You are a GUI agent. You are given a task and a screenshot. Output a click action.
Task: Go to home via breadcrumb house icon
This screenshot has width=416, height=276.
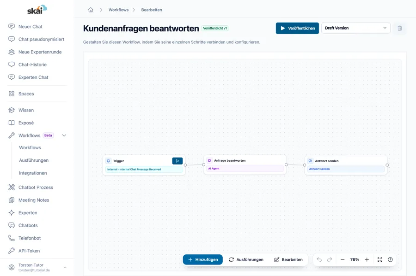pos(91,10)
